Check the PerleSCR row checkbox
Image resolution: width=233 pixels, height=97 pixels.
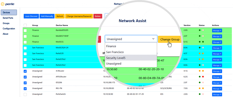[x=25, y=54]
